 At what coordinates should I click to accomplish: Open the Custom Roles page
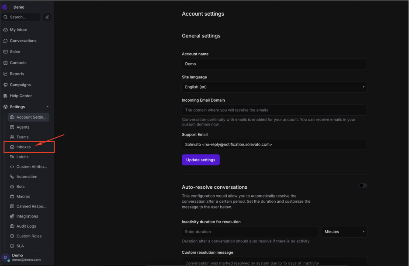(x=28, y=236)
